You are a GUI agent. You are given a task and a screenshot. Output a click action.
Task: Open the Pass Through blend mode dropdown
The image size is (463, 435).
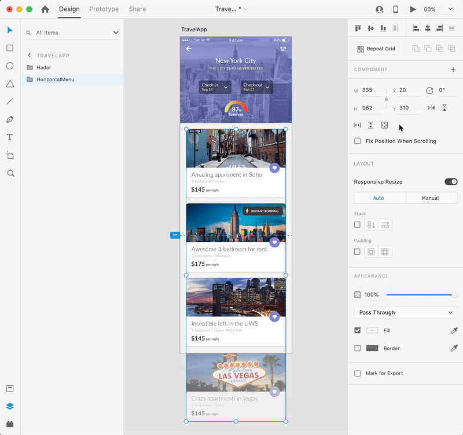tap(406, 313)
